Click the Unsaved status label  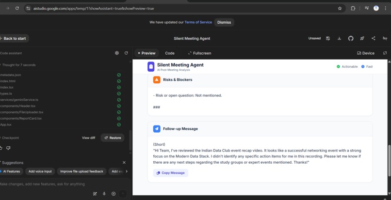click(x=314, y=38)
